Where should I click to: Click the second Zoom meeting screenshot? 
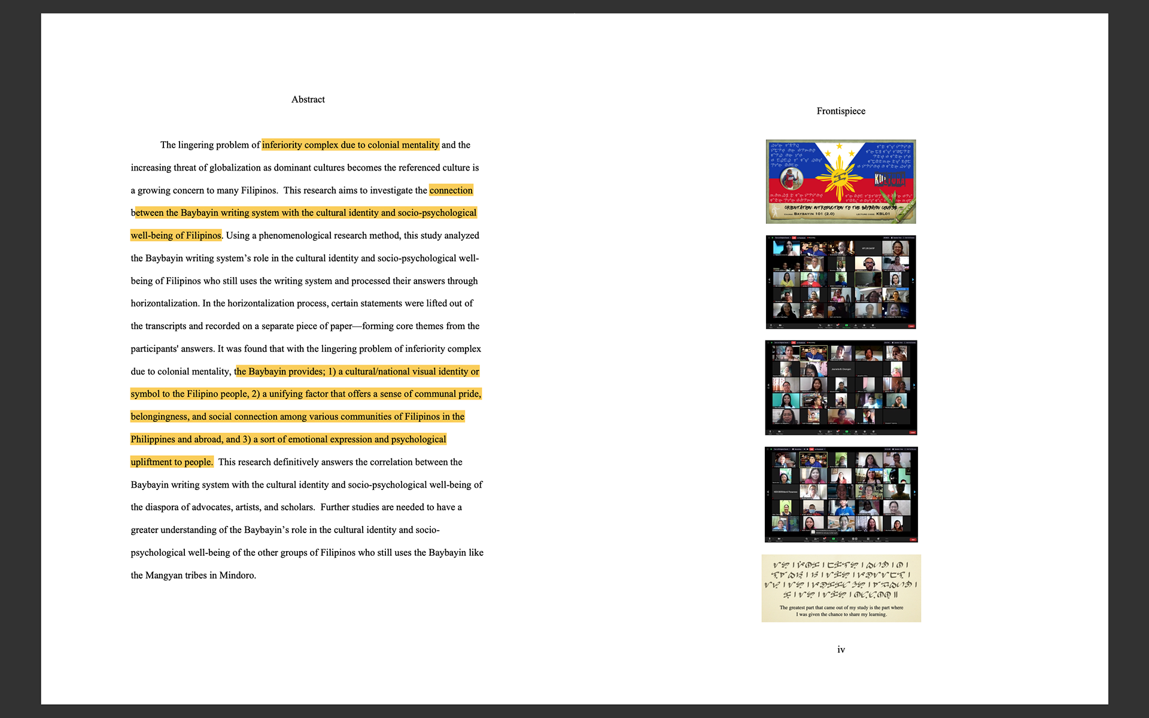(841, 388)
